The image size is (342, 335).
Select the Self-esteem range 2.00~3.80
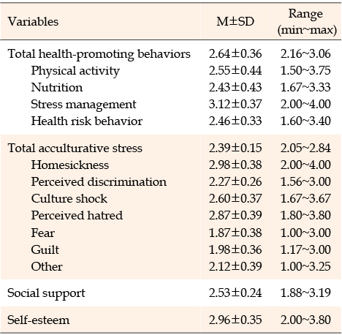pos(305,320)
